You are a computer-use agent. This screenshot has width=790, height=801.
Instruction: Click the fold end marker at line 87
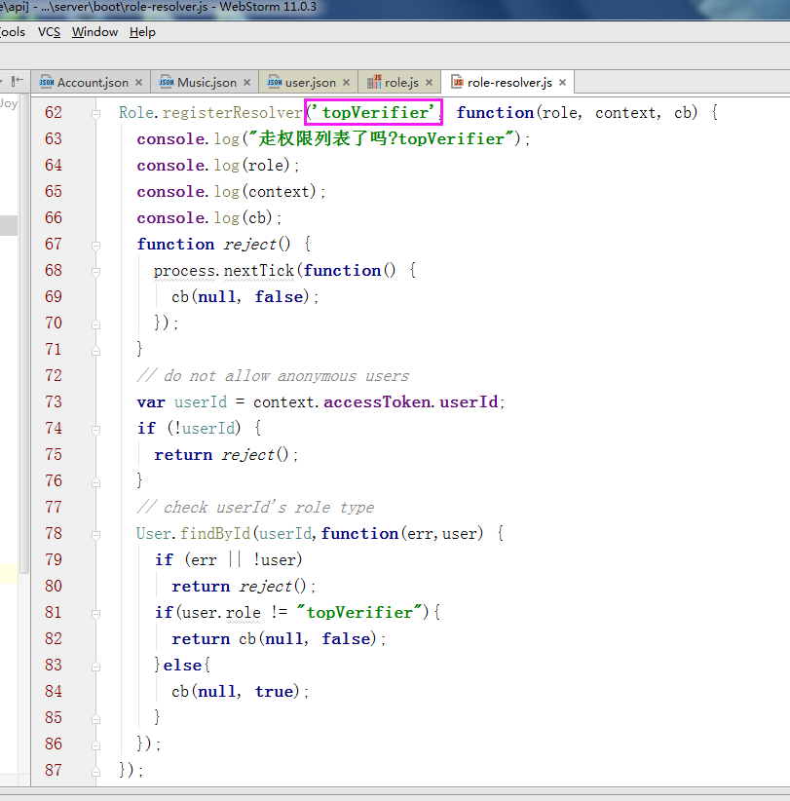[96, 772]
